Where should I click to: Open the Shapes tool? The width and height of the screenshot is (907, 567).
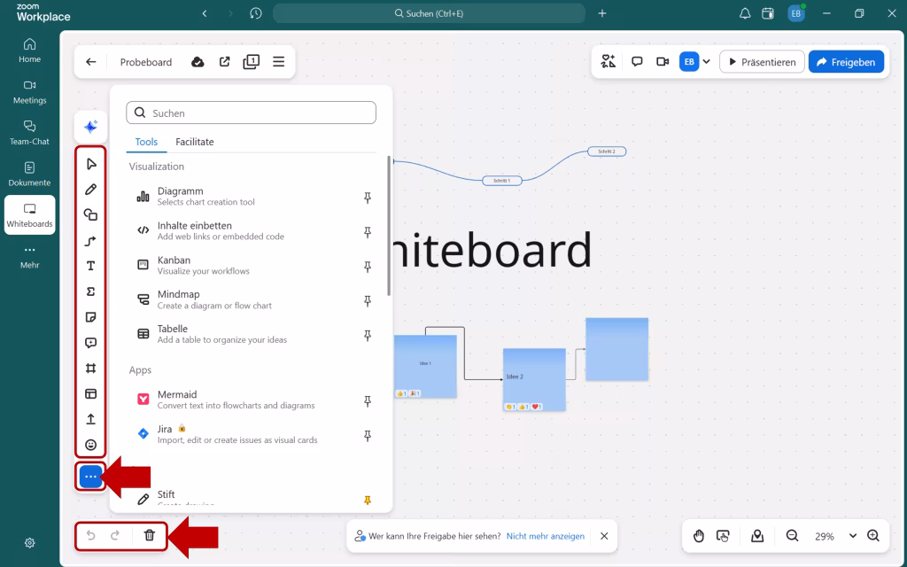click(91, 214)
